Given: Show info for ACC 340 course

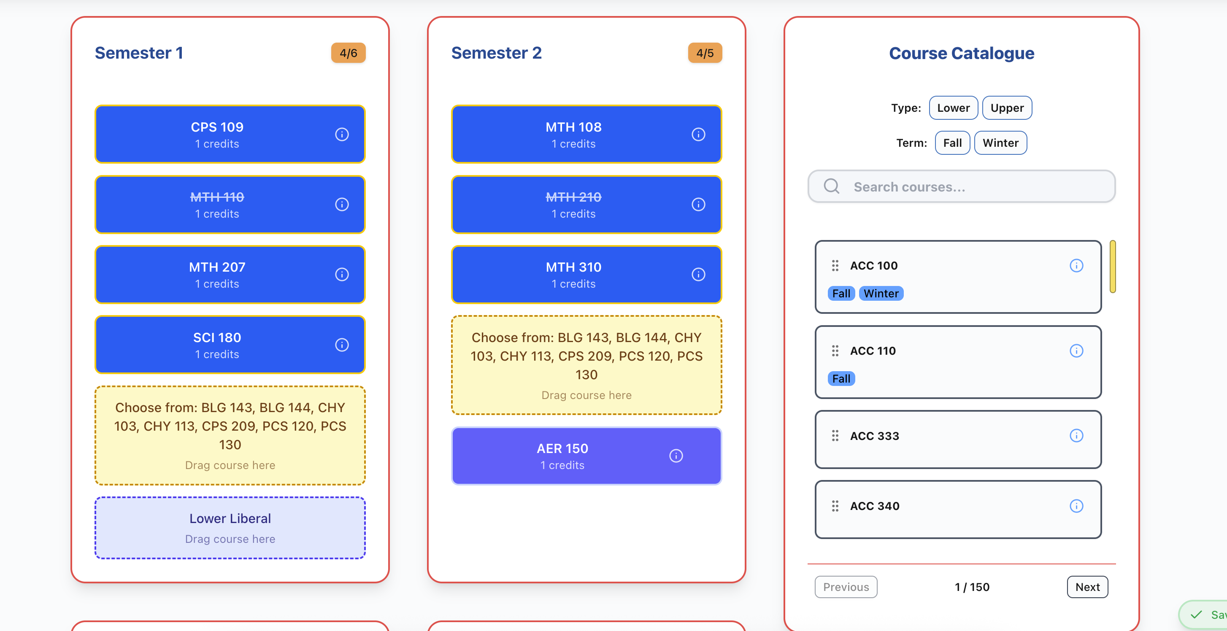Looking at the screenshot, I should pyautogui.click(x=1076, y=506).
